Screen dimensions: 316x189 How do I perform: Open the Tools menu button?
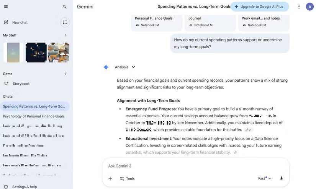click(127, 179)
